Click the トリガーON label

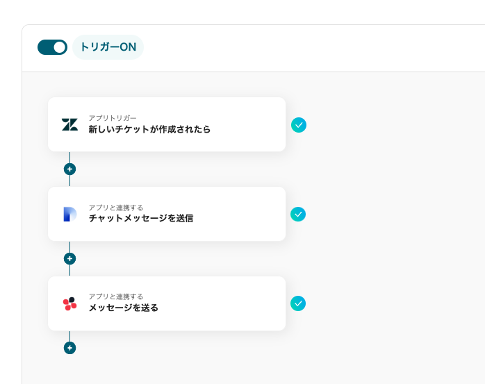click(x=108, y=47)
